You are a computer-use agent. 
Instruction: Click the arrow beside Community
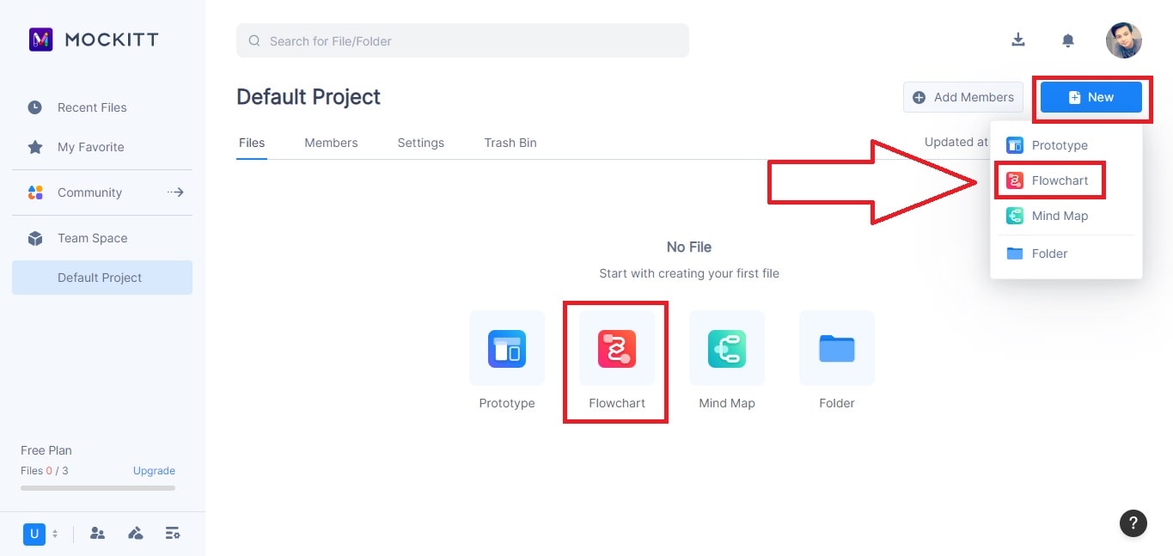coord(175,192)
